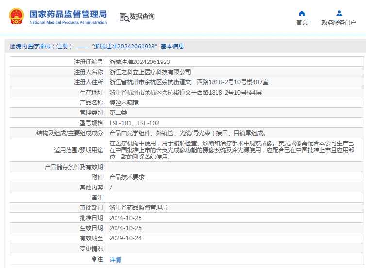Screen dimensions: 366x268
Task: Click the 适用范围/预期用途 description paragraph
Action: click(x=232, y=150)
